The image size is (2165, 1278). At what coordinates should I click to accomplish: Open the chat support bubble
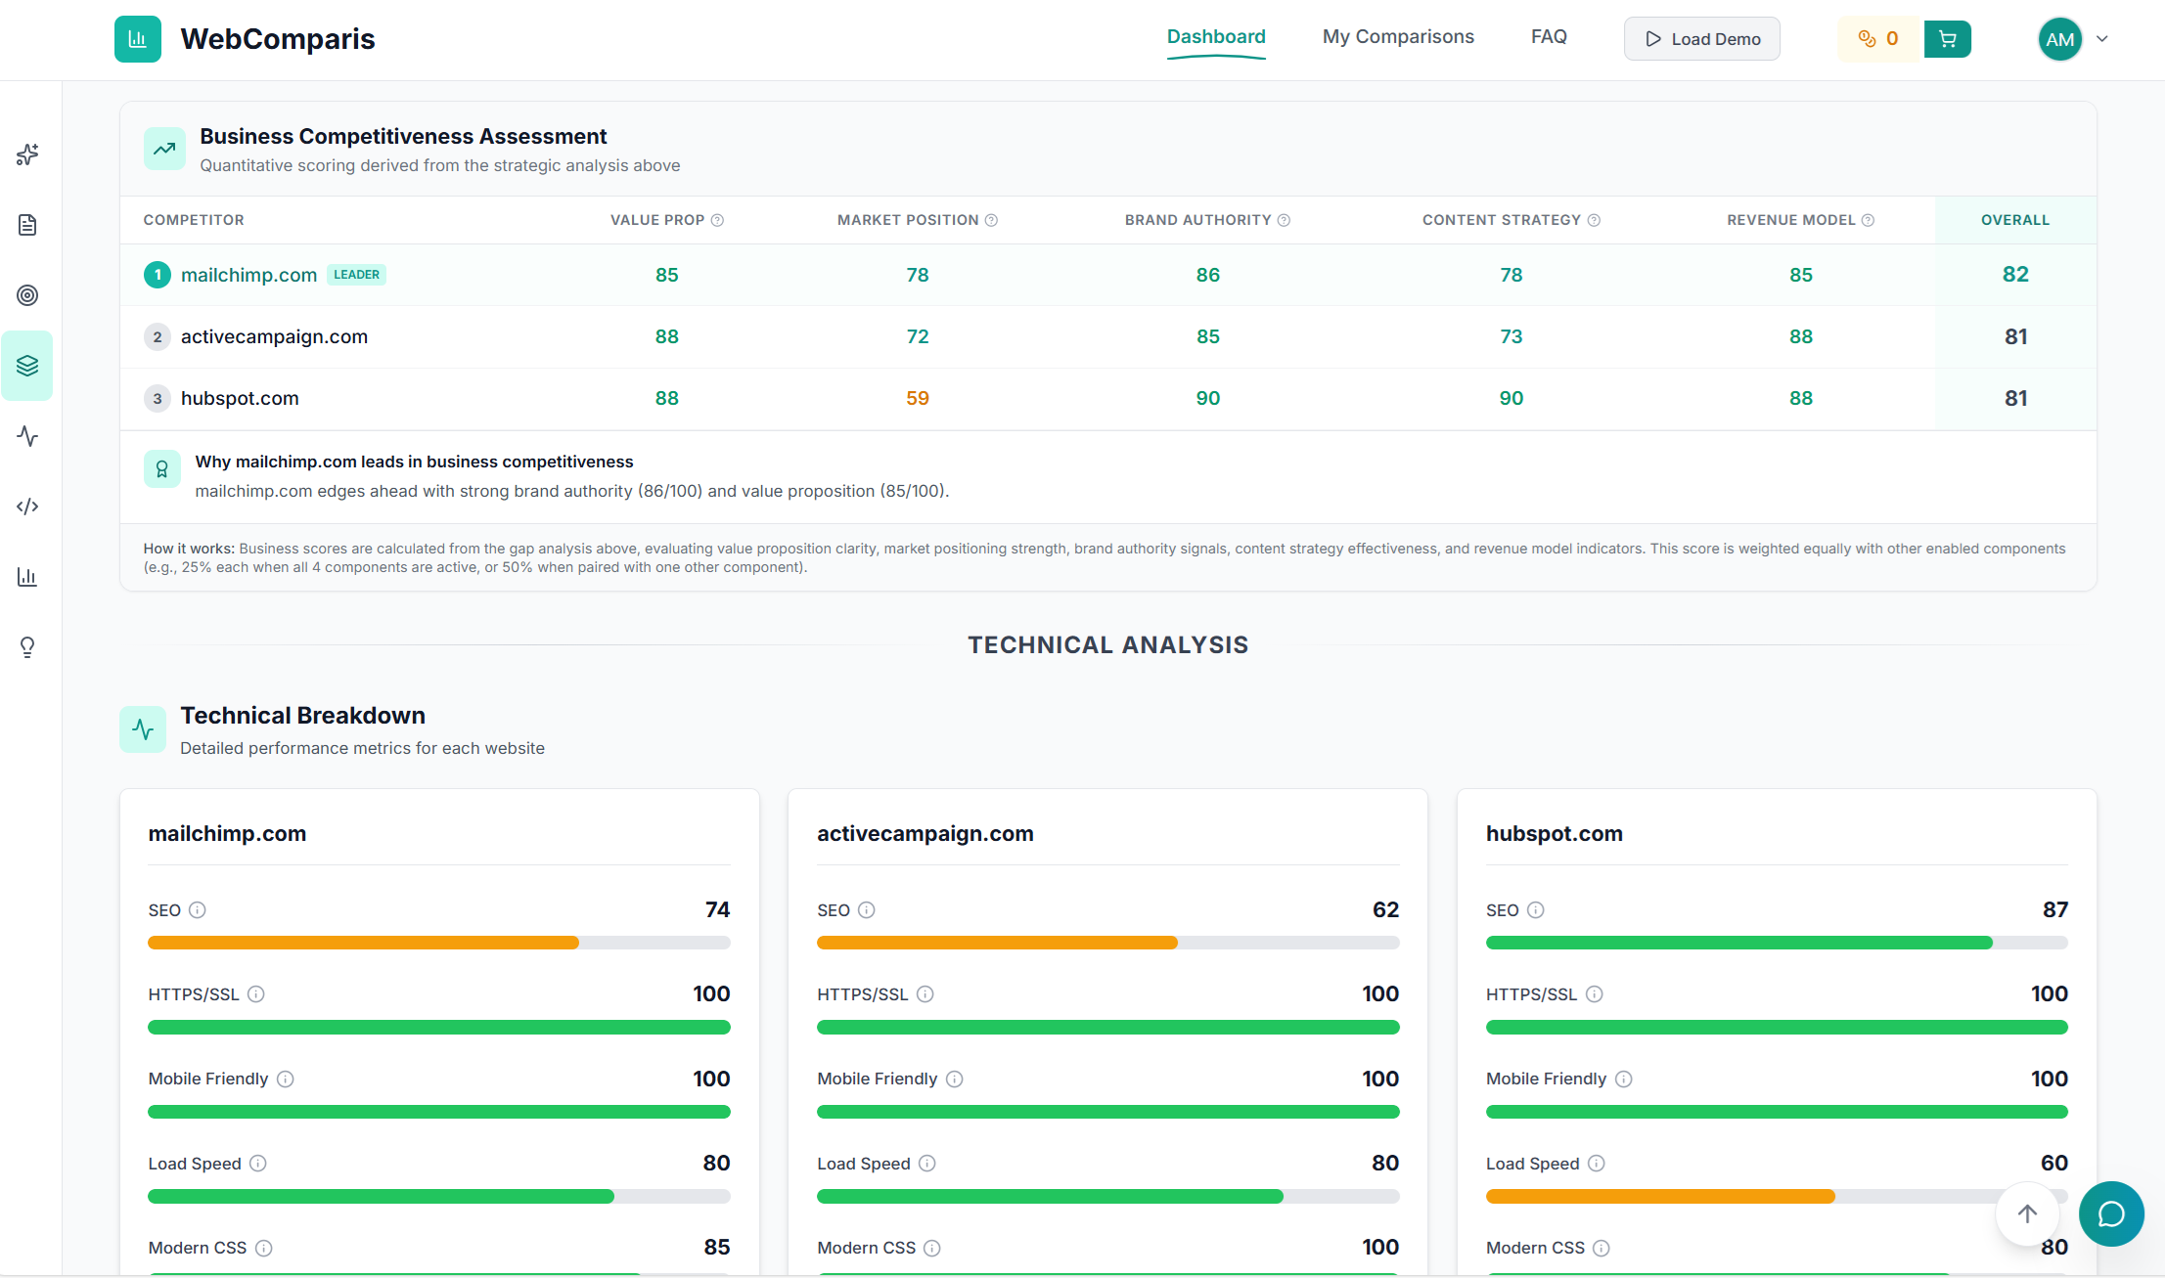[2111, 1214]
